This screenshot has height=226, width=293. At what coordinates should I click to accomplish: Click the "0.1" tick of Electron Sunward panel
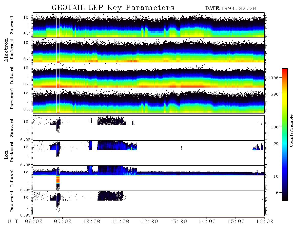pyautogui.click(x=27, y=34)
